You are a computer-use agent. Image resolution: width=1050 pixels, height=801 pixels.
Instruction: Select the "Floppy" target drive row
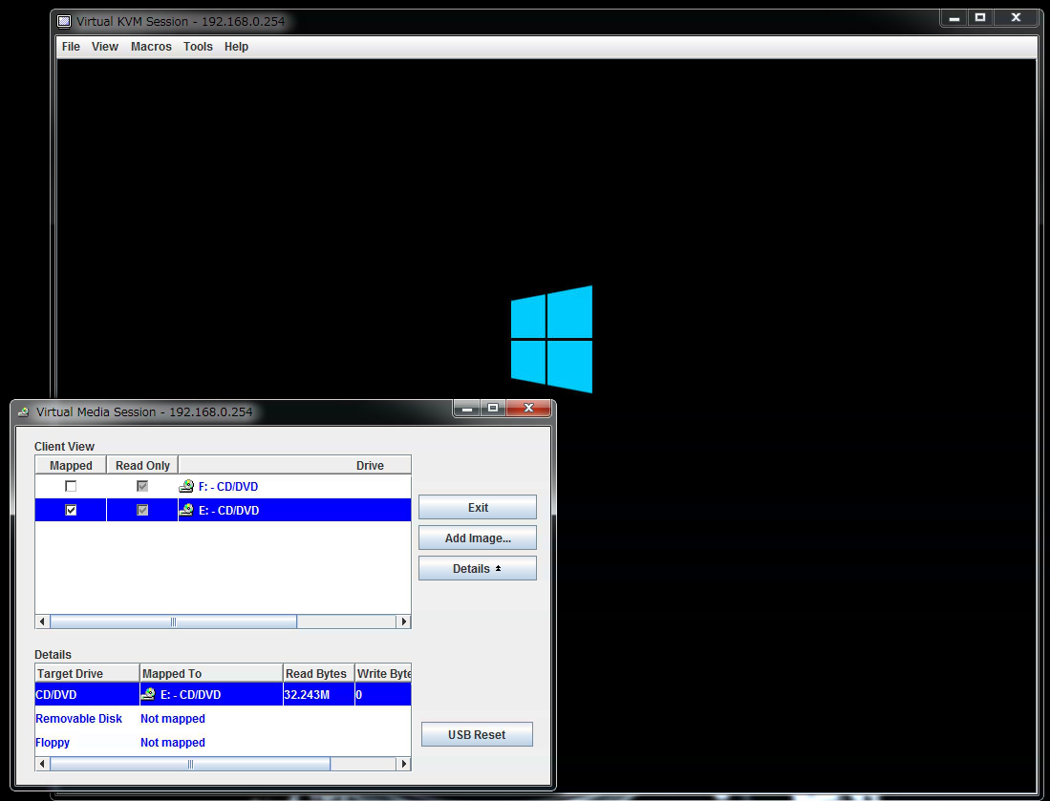223,743
